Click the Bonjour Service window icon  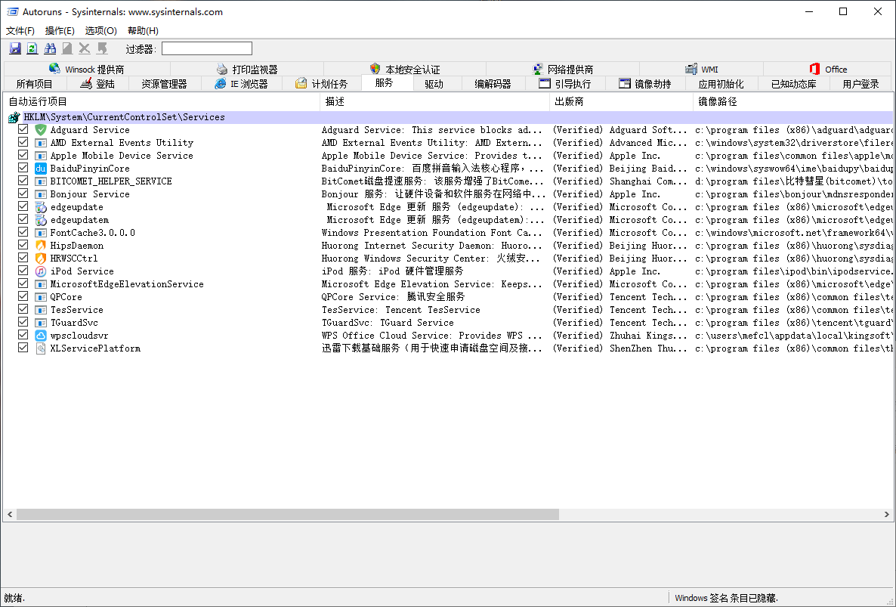click(x=41, y=194)
